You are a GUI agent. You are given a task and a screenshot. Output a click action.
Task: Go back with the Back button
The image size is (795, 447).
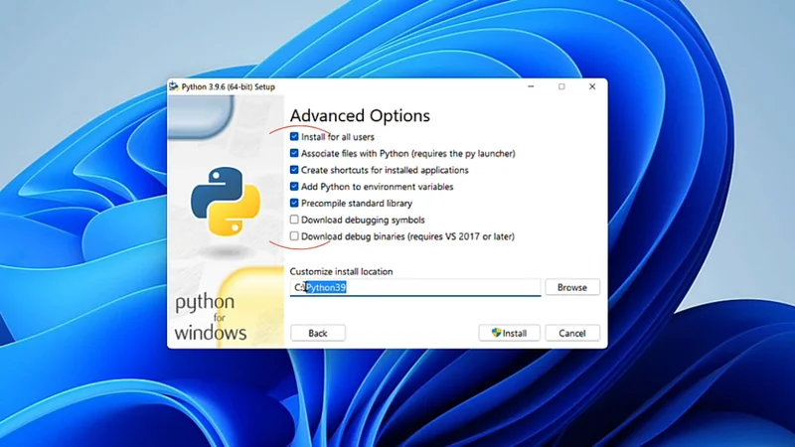318,333
